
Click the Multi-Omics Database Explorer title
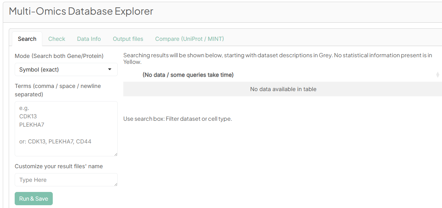(x=80, y=11)
